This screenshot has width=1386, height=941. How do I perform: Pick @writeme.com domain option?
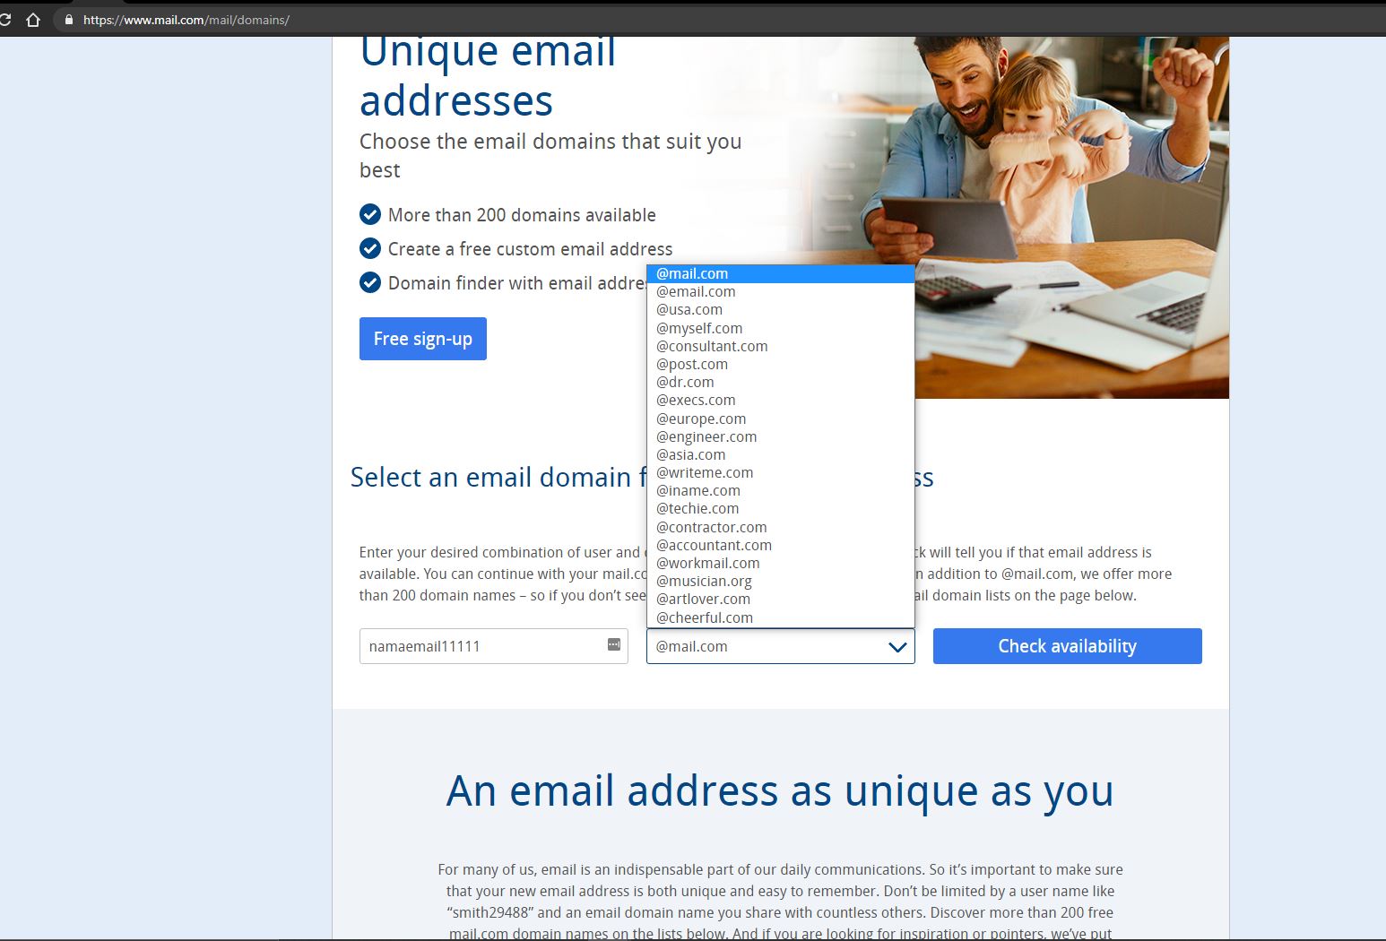780,472
